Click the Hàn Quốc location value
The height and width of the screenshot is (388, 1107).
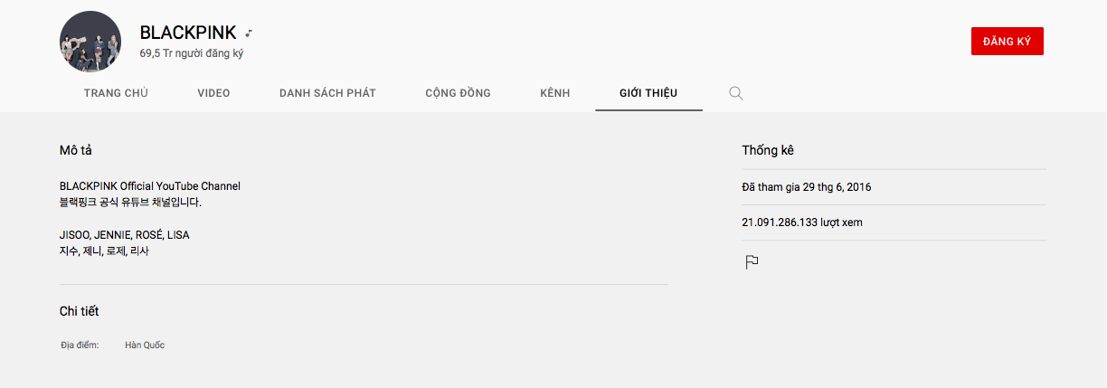pyautogui.click(x=145, y=345)
